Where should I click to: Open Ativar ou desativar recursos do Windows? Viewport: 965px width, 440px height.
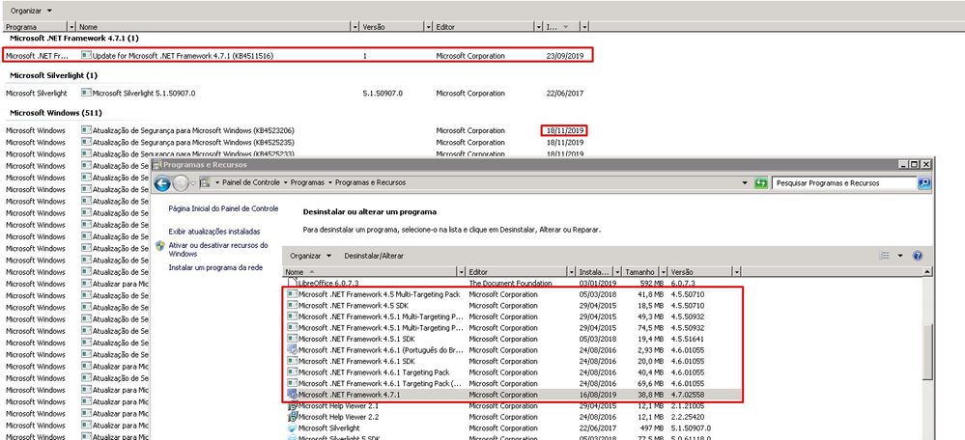click(218, 249)
